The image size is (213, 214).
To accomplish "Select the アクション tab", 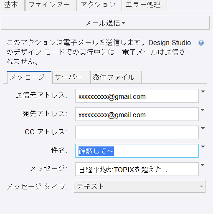I will (x=100, y=5).
